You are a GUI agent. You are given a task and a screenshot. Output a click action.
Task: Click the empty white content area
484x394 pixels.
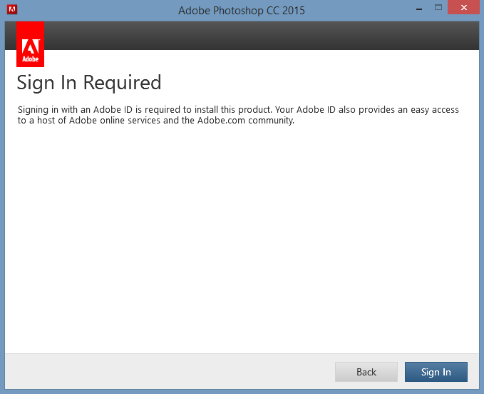[x=242, y=238]
